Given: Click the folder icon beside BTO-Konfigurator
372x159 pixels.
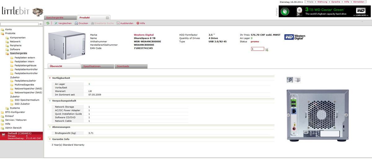Looking at the screenshot, I should [2, 112].
